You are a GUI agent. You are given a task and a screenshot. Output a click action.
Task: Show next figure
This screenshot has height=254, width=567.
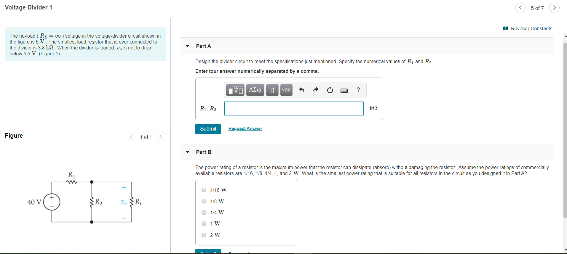coord(160,136)
